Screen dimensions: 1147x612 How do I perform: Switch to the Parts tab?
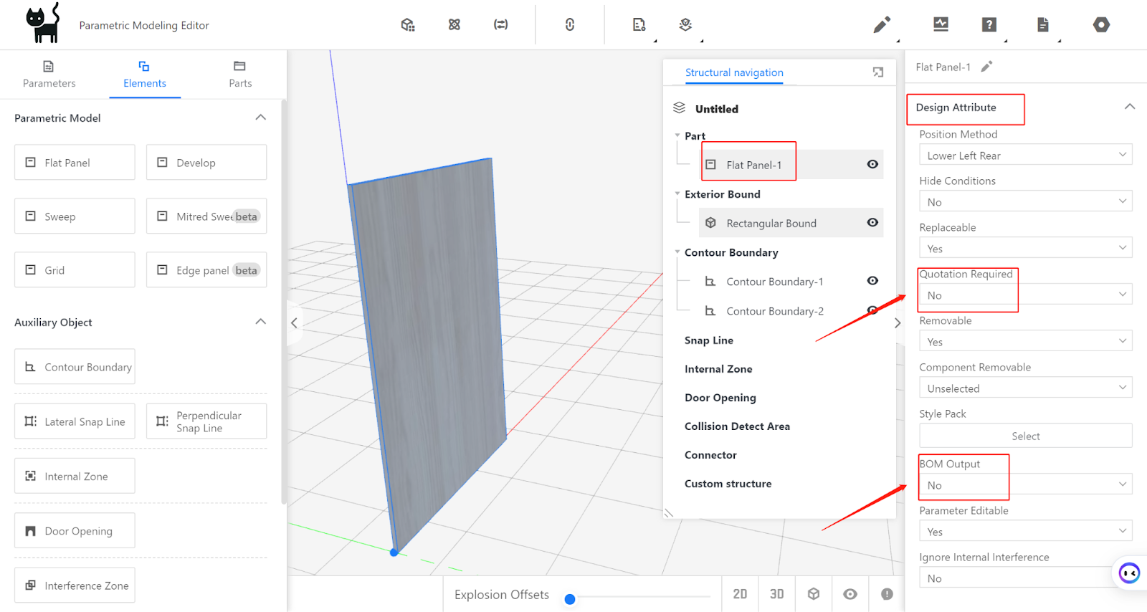tap(240, 75)
